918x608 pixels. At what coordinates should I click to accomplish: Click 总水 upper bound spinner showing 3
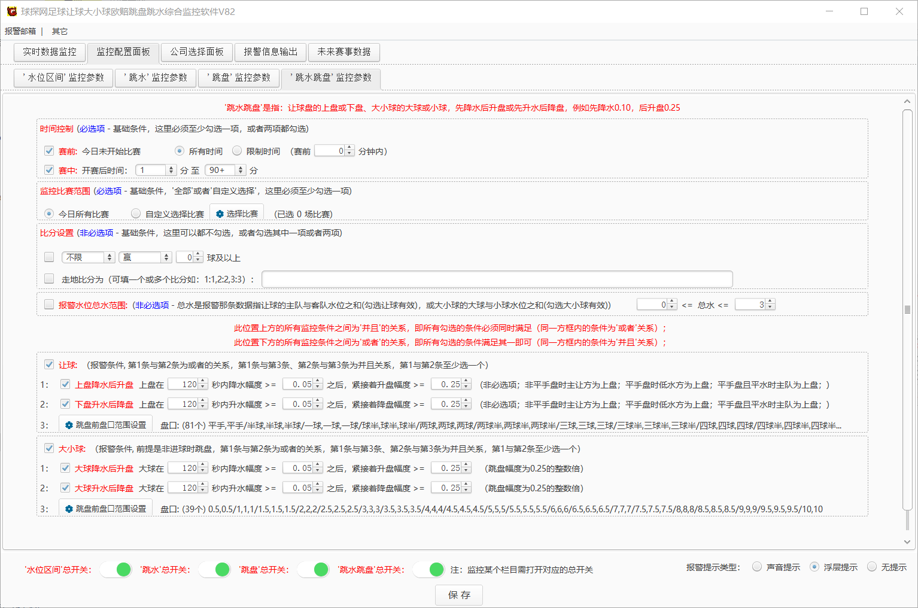(755, 305)
